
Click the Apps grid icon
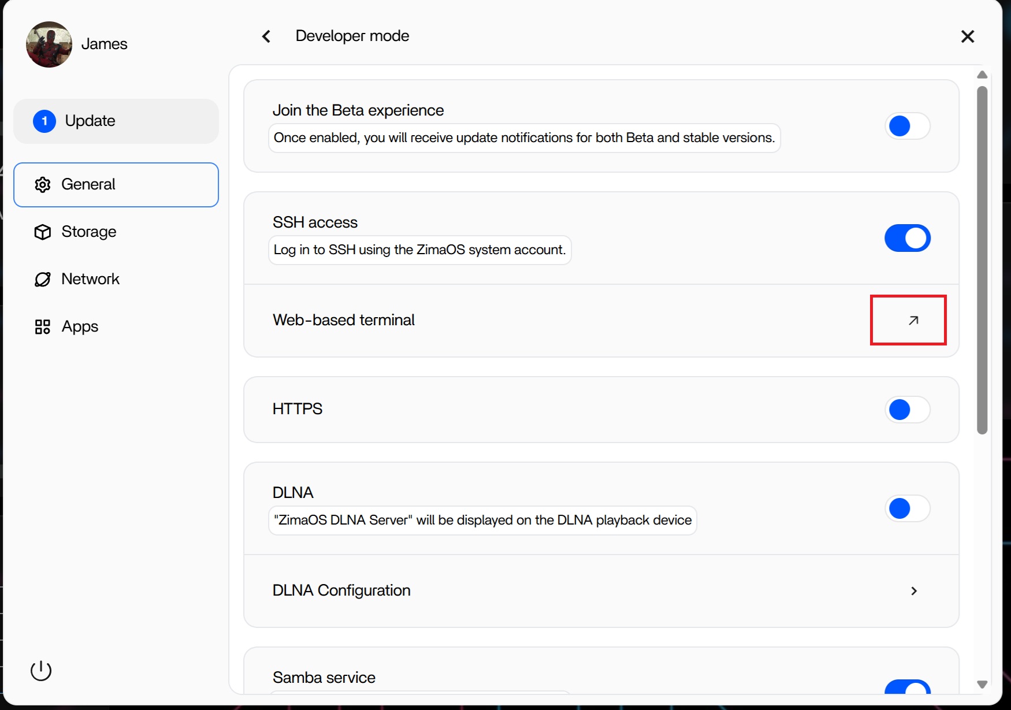43,327
